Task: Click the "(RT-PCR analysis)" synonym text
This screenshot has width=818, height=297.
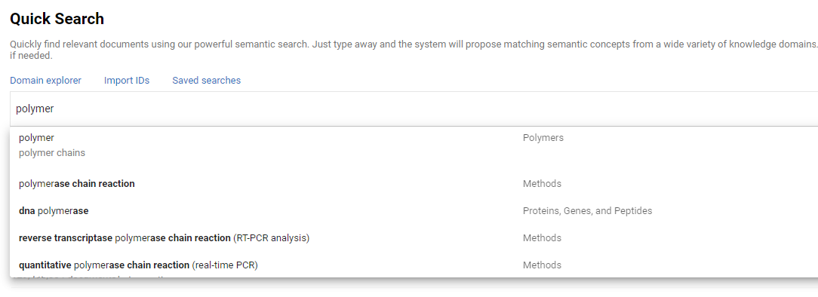Action: [271, 237]
